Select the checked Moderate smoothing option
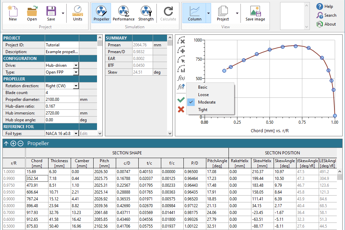The height and width of the screenshot is (230, 345). (207, 102)
